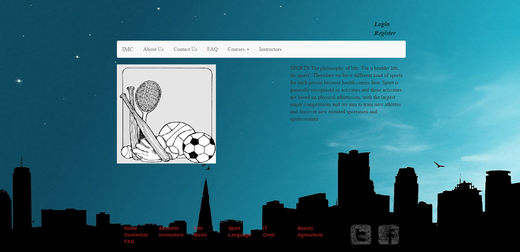The width and height of the screenshot is (520, 252).
Task: Open Instructors in the top navbar
Action: tap(270, 49)
